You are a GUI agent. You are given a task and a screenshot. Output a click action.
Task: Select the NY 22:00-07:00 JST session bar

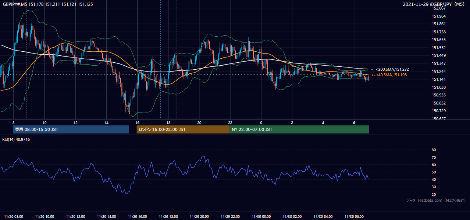point(299,129)
